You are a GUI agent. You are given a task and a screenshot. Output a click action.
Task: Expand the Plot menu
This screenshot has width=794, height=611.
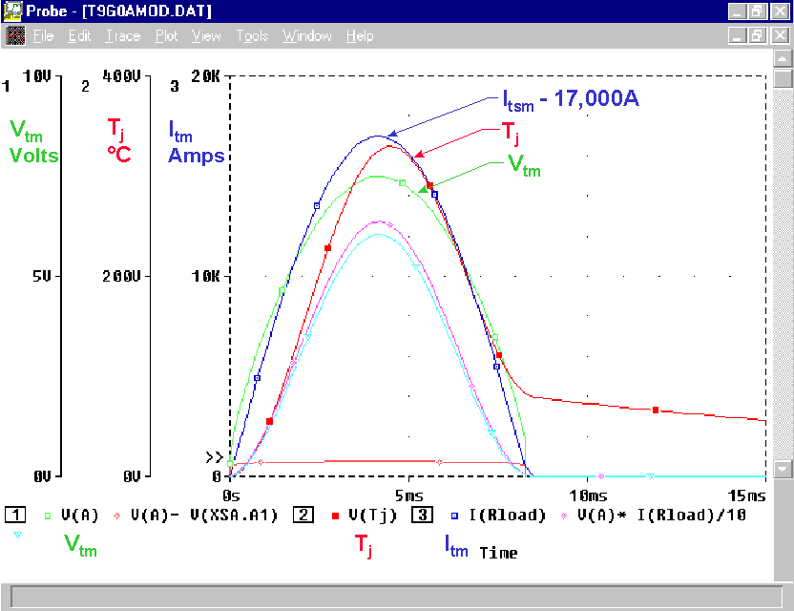pyautogui.click(x=166, y=36)
